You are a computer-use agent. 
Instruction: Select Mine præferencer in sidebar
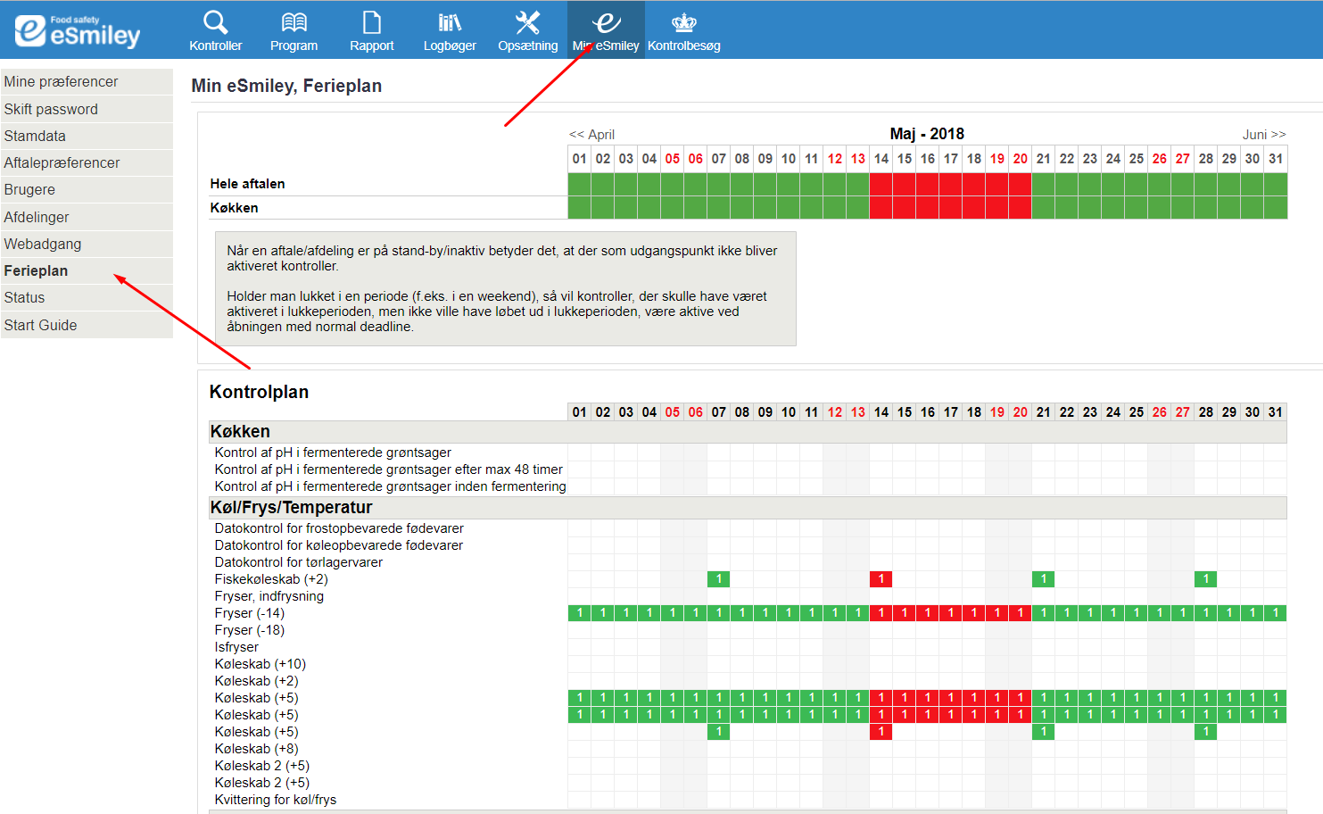[x=61, y=82]
